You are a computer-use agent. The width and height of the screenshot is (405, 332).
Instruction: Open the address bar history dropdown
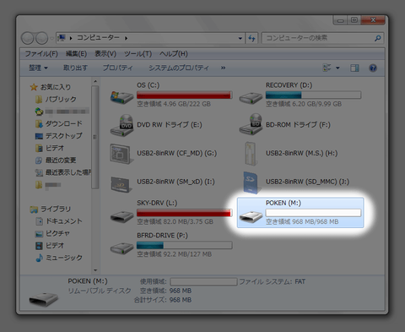[x=240, y=38]
